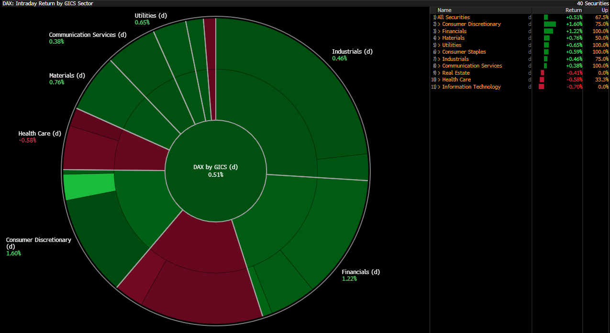Click the DAX by GICS center circle
The height and width of the screenshot is (333, 610).
tap(215, 171)
